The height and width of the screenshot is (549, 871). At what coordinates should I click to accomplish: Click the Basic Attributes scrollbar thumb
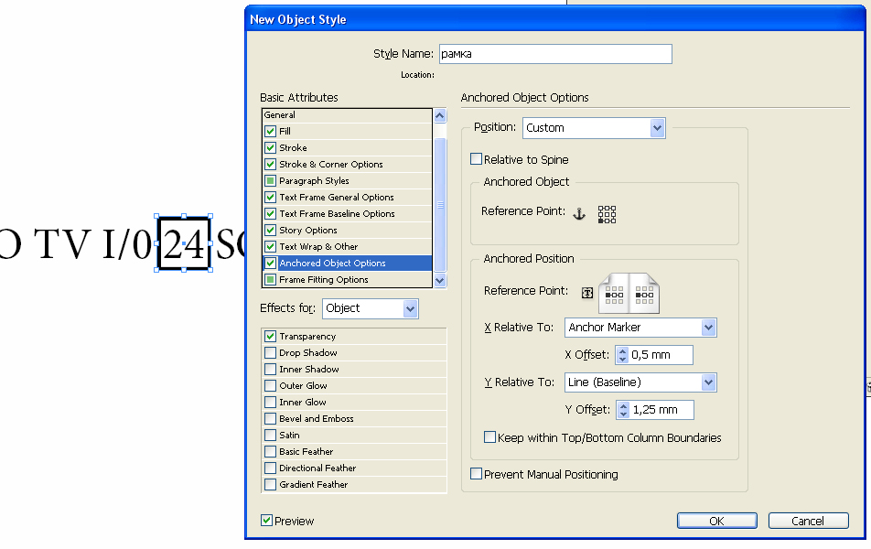pos(440,204)
